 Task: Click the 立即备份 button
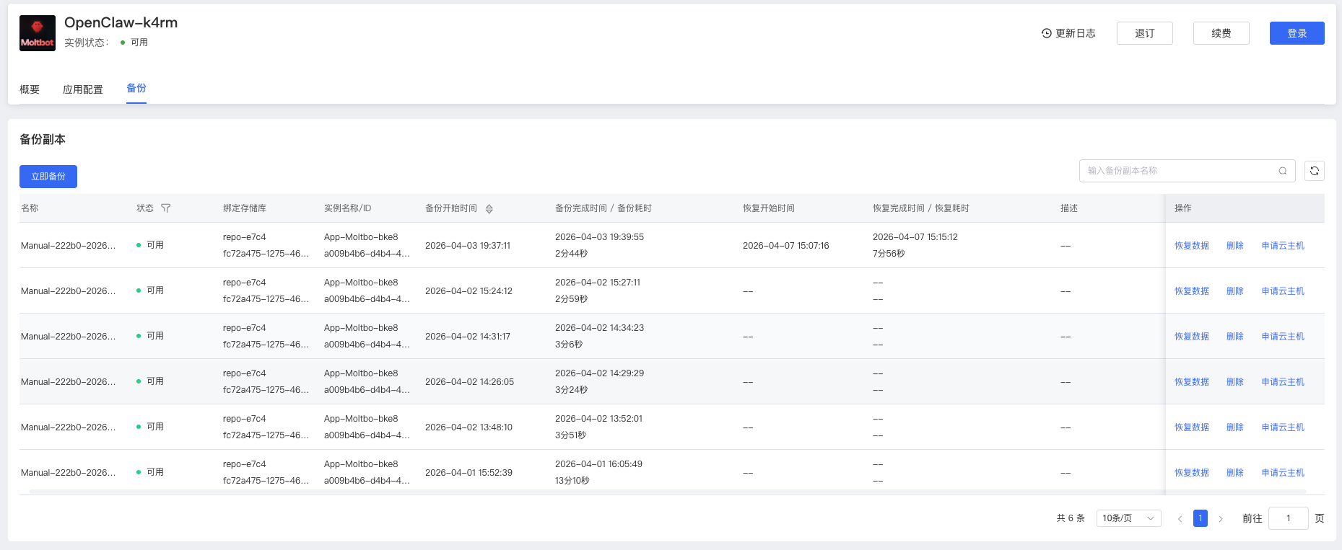click(x=48, y=177)
